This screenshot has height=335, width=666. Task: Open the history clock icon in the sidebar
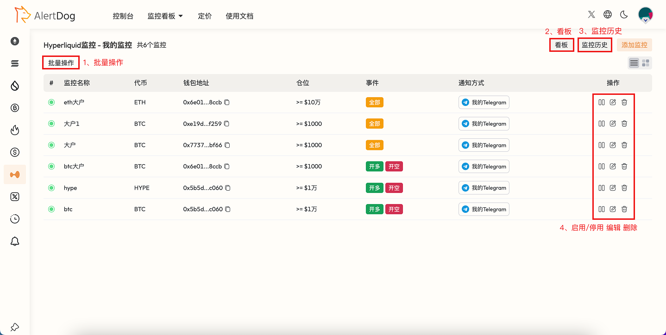(x=14, y=219)
